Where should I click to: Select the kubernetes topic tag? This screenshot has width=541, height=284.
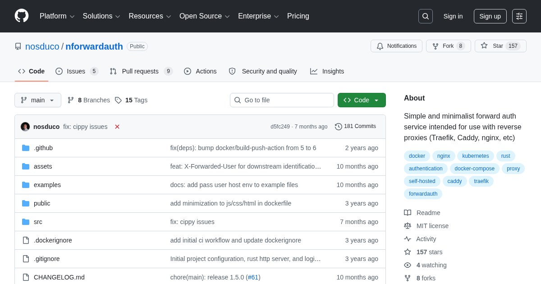(476, 156)
